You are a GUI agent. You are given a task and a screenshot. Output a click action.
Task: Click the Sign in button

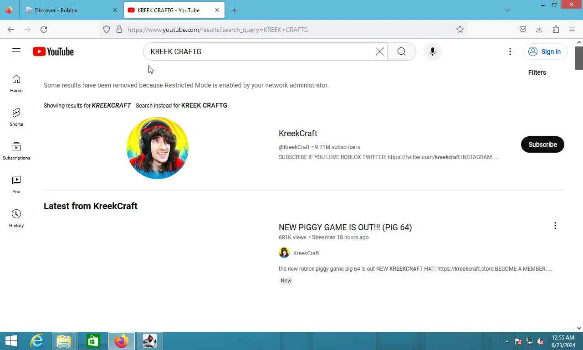tap(545, 51)
